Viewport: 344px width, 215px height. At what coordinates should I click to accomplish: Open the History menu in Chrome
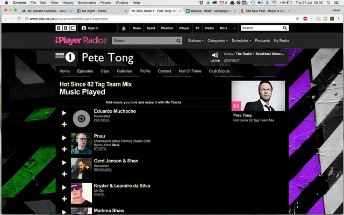click(68, 3)
